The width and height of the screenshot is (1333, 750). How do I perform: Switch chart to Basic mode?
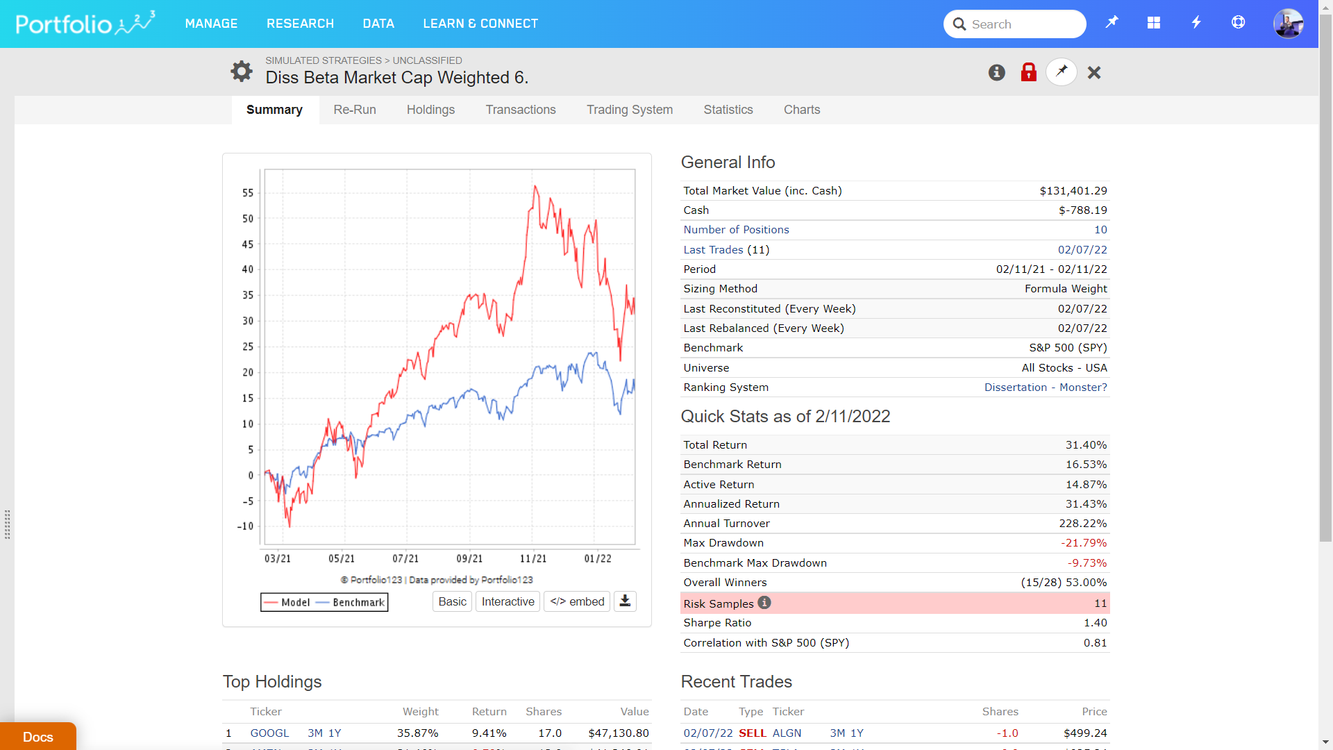[x=452, y=601]
